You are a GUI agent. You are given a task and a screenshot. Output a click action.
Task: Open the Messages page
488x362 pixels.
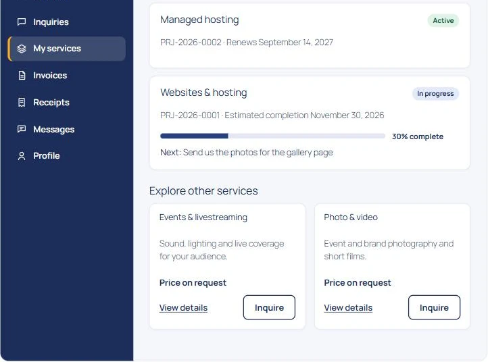coord(67,129)
